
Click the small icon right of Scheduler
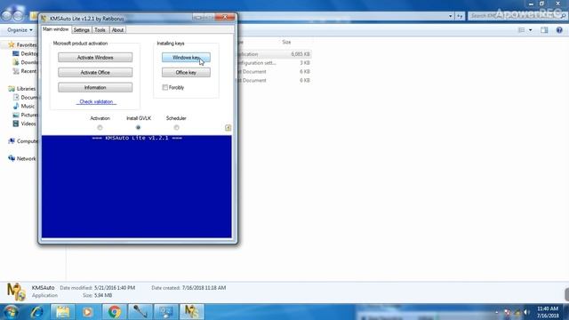click(228, 128)
